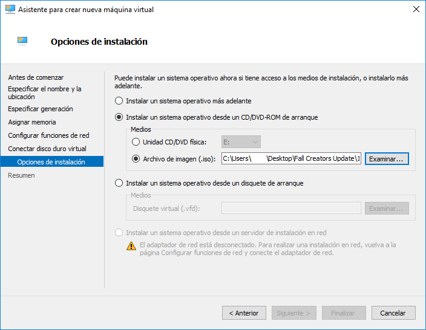Go to 'Asignar memoria' step
Image resolution: width=426 pixels, height=330 pixels.
pyautogui.click(x=32, y=122)
